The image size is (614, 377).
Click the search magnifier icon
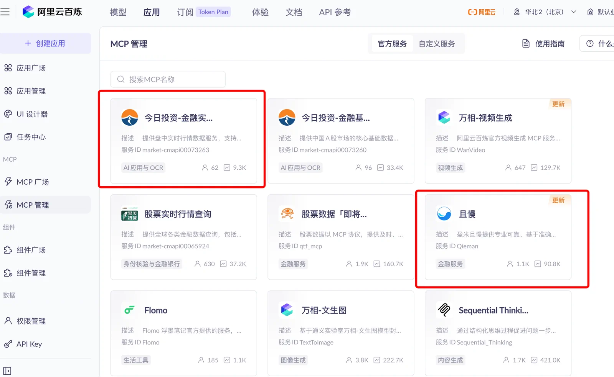coord(121,79)
